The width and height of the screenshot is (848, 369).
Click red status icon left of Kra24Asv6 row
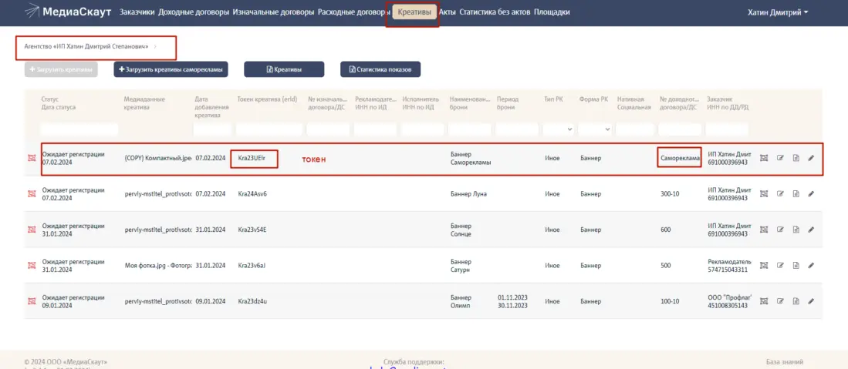[32, 193]
